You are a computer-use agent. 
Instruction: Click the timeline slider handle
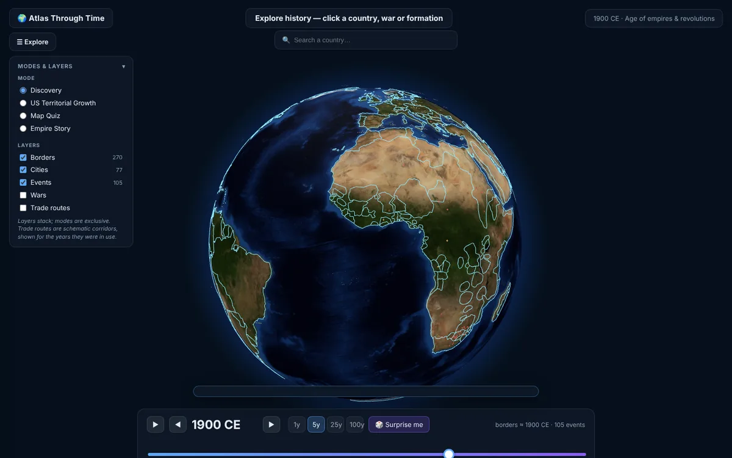(449, 454)
